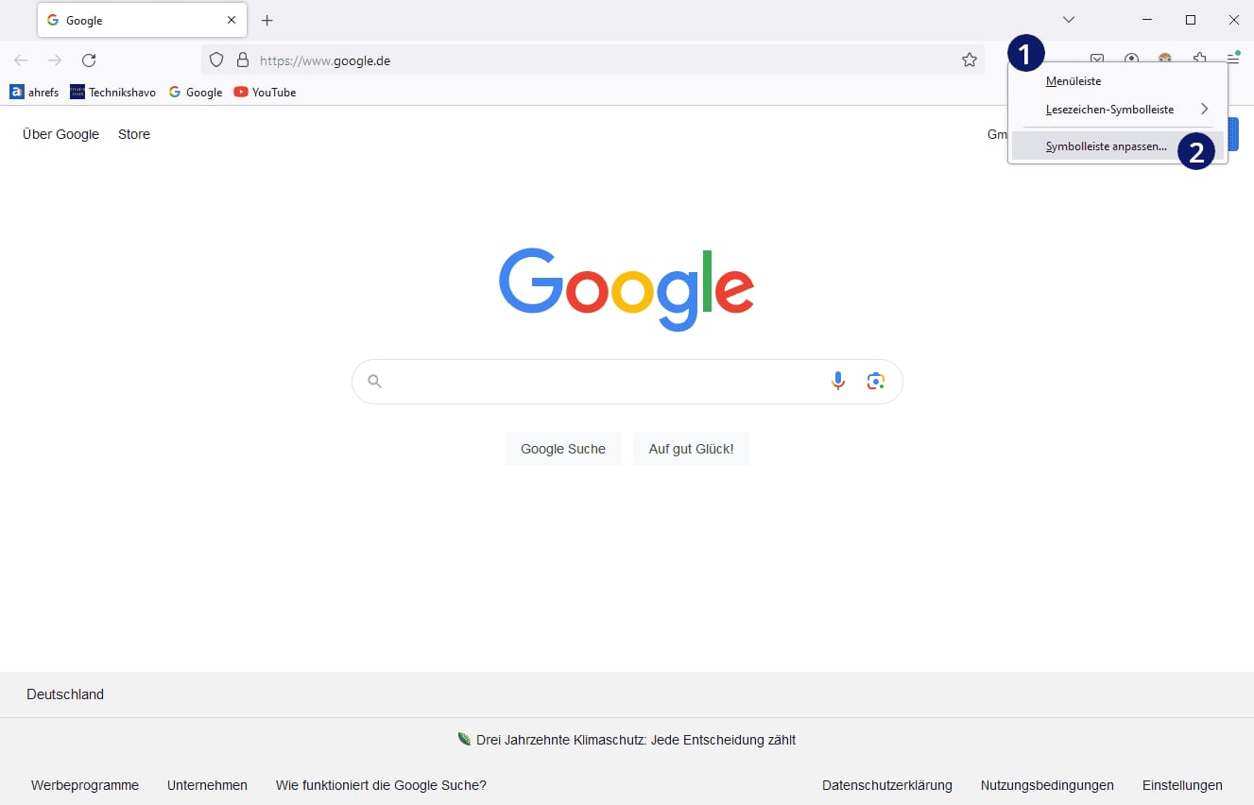Open the Firefox hamburger application menu
The image size is (1254, 805).
[x=1233, y=59]
